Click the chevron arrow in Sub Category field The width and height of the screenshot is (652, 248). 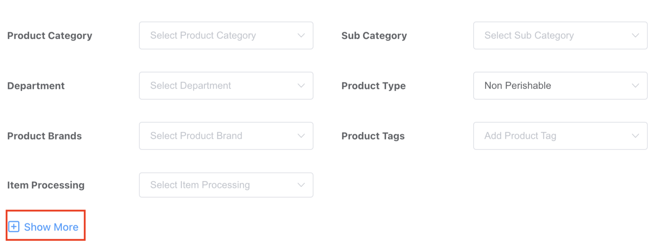[x=635, y=35]
